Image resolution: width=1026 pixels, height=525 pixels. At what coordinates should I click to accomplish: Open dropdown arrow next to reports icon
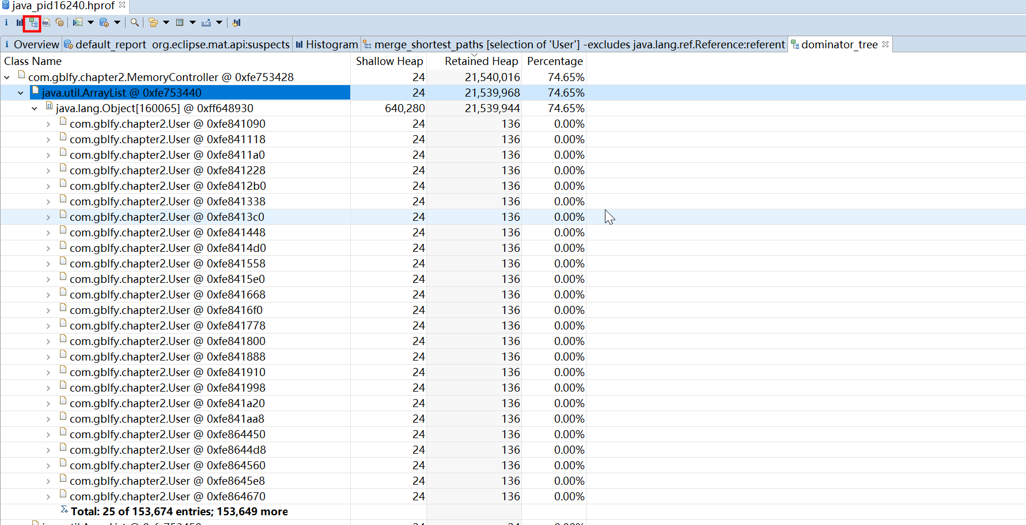90,22
